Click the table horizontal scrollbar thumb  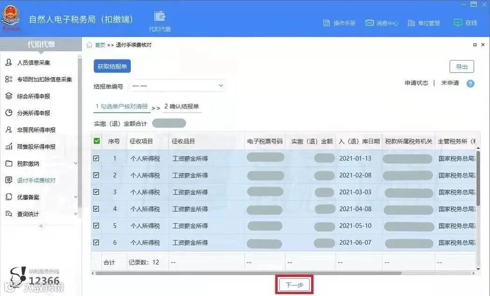click(x=248, y=273)
